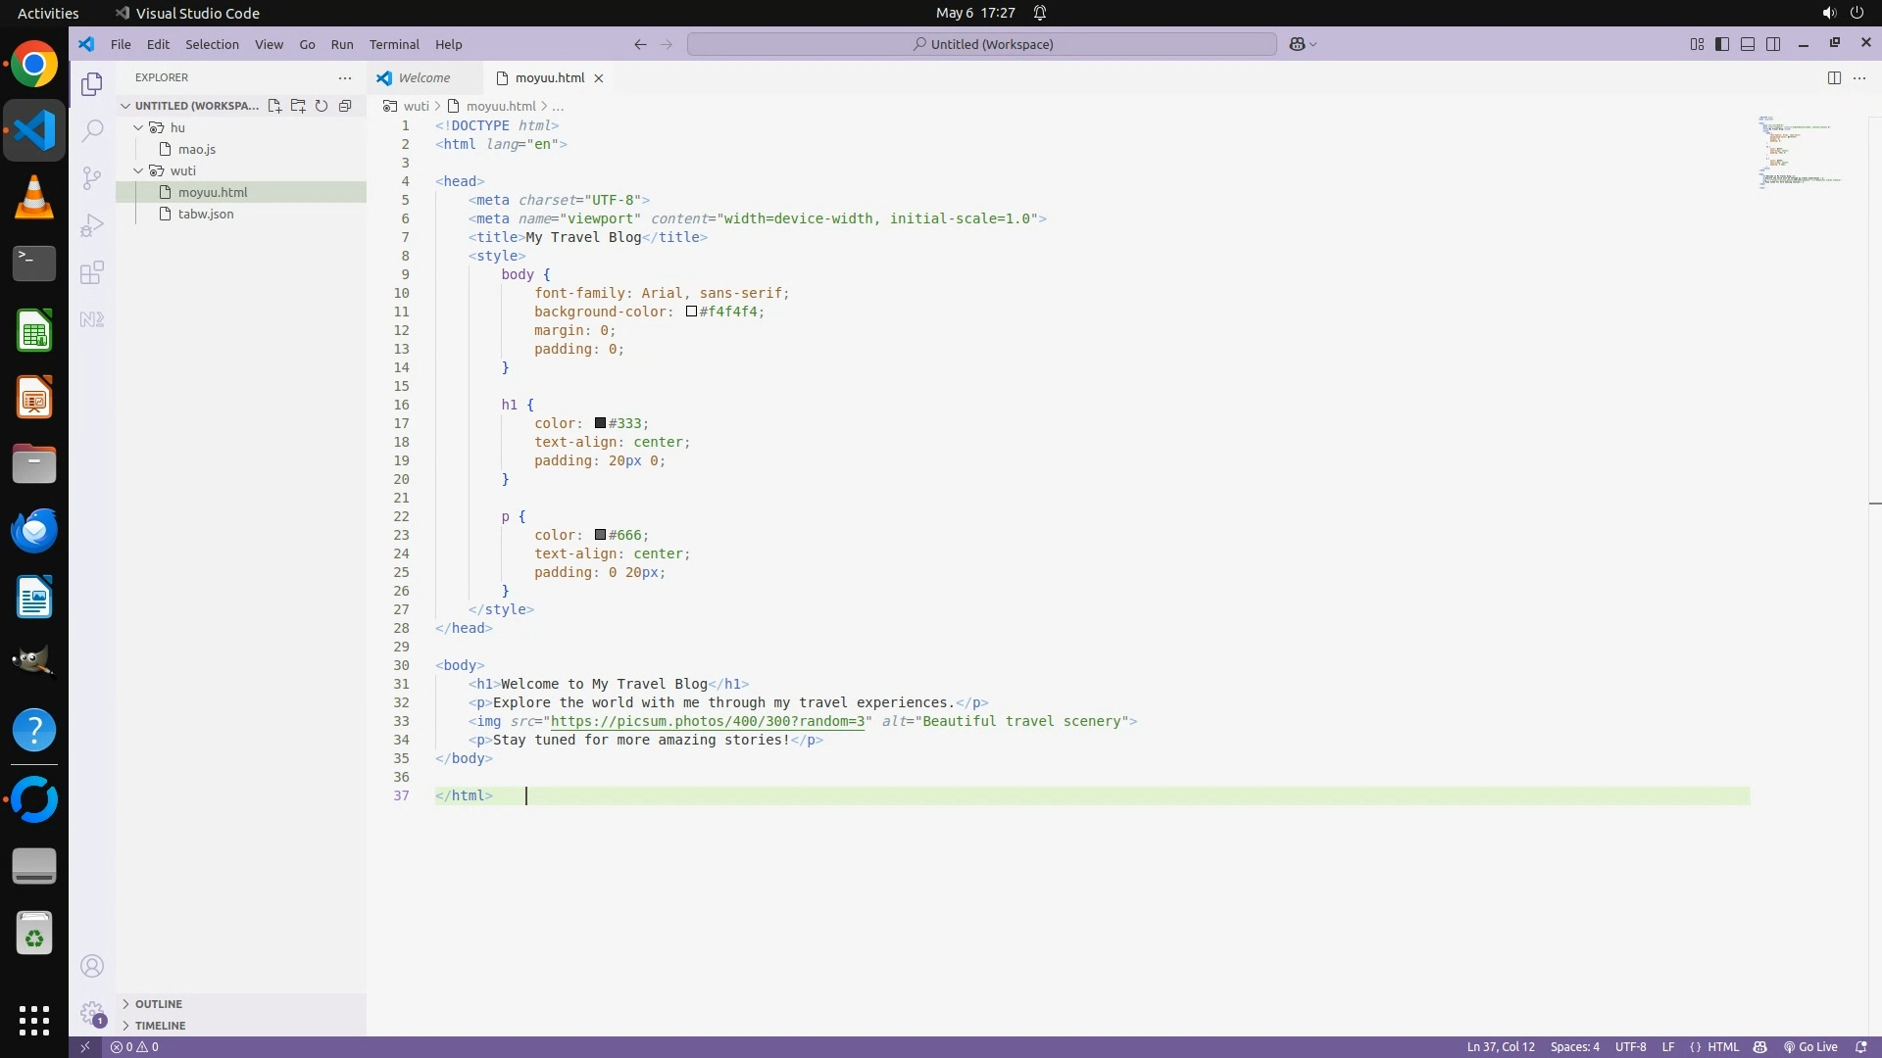This screenshot has height=1058, width=1882.
Task: Open tabw.json in the explorer
Action: (206, 214)
